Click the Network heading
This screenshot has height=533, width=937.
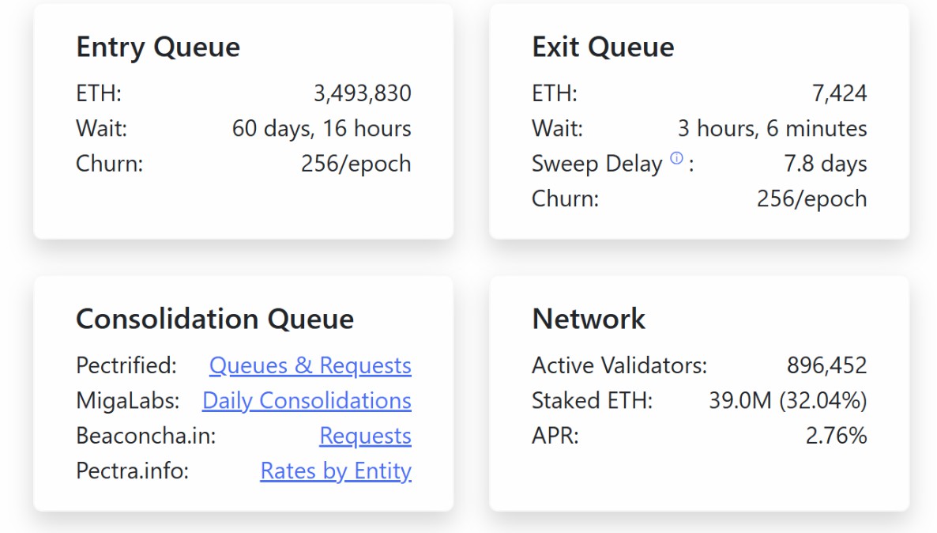click(x=589, y=318)
